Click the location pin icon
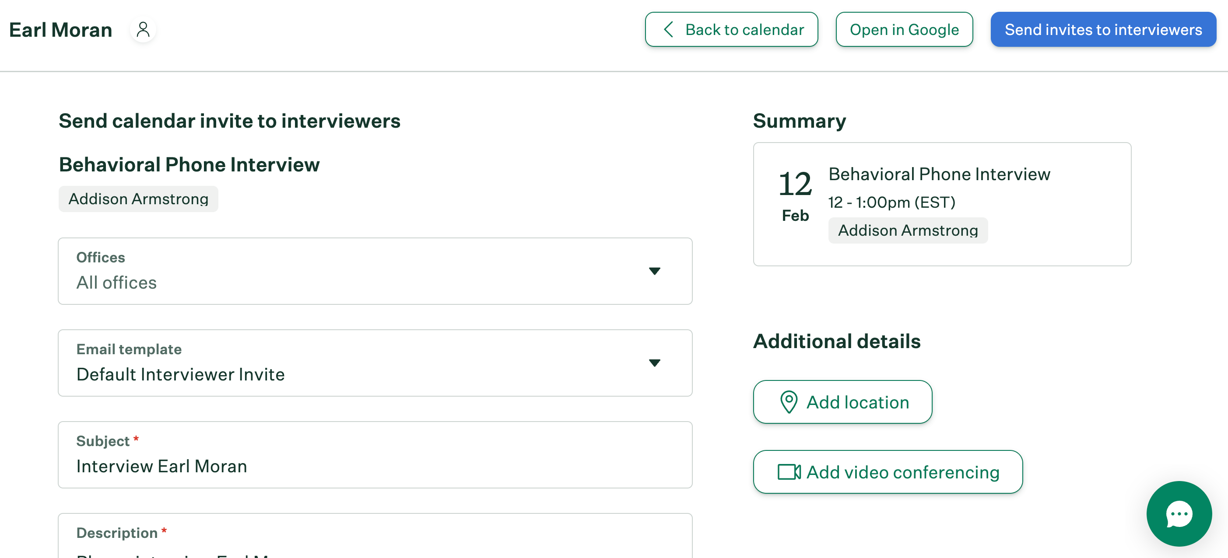 (789, 402)
